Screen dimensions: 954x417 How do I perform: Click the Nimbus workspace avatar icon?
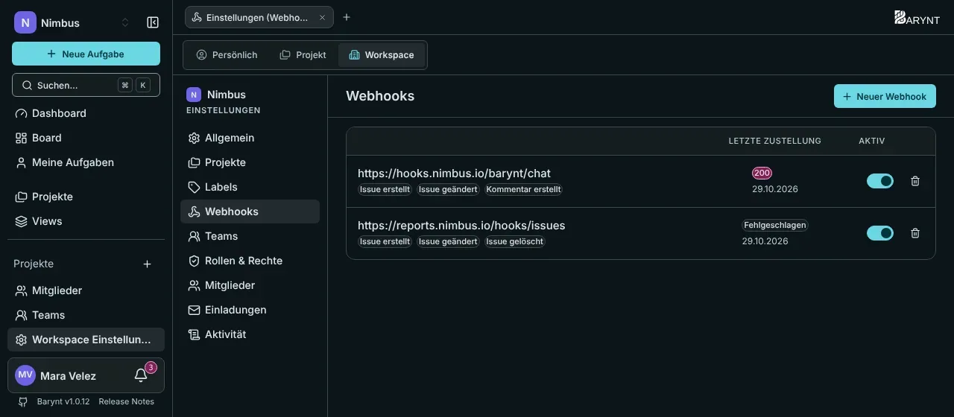25,22
